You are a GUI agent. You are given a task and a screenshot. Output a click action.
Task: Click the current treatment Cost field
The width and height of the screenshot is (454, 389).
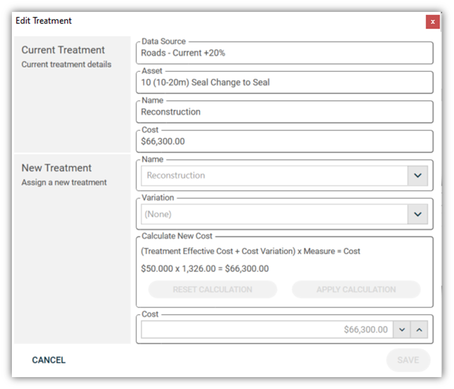tap(285, 141)
